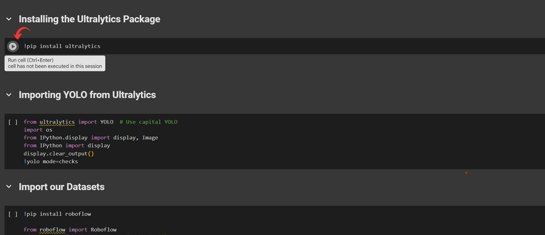Click the run bracket of the YOLO import cell

pos(13,122)
